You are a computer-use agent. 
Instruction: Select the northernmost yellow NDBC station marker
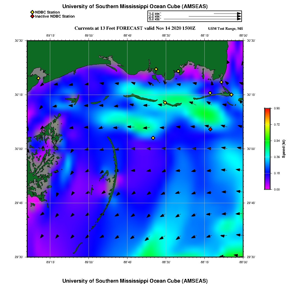point(156,69)
